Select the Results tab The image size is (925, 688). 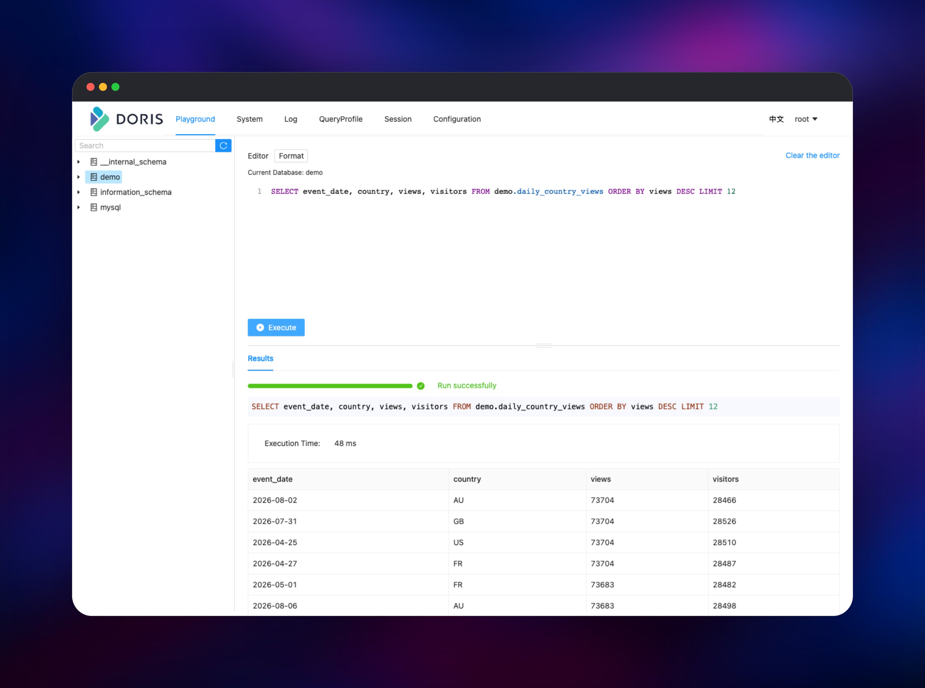tap(260, 359)
